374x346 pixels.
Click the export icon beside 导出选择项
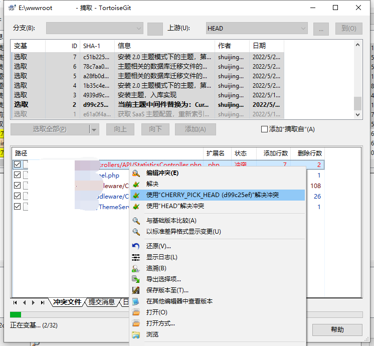136,279
